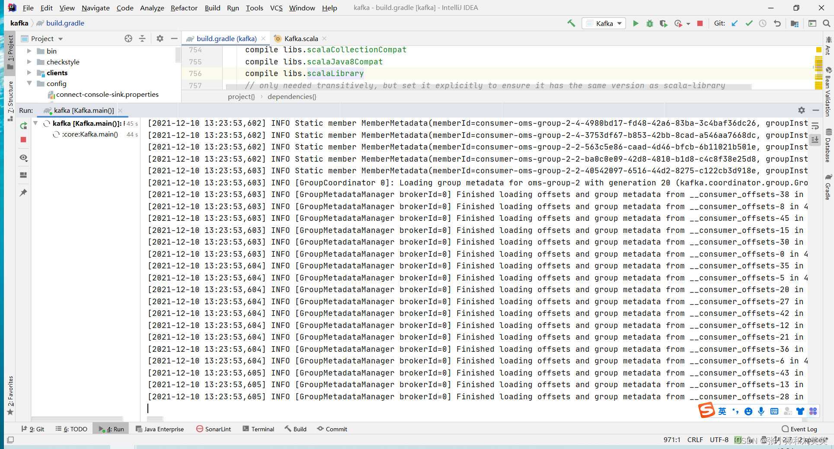
Task: Click the dependencies{} breadcrumb
Action: coord(292,96)
